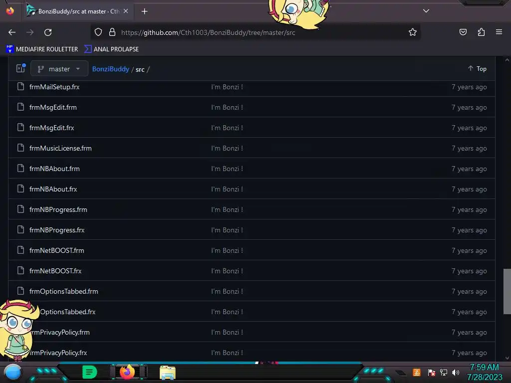Click file icon beside frmOptionsTabbed.frm
This screenshot has height=383, width=511.
[20, 291]
